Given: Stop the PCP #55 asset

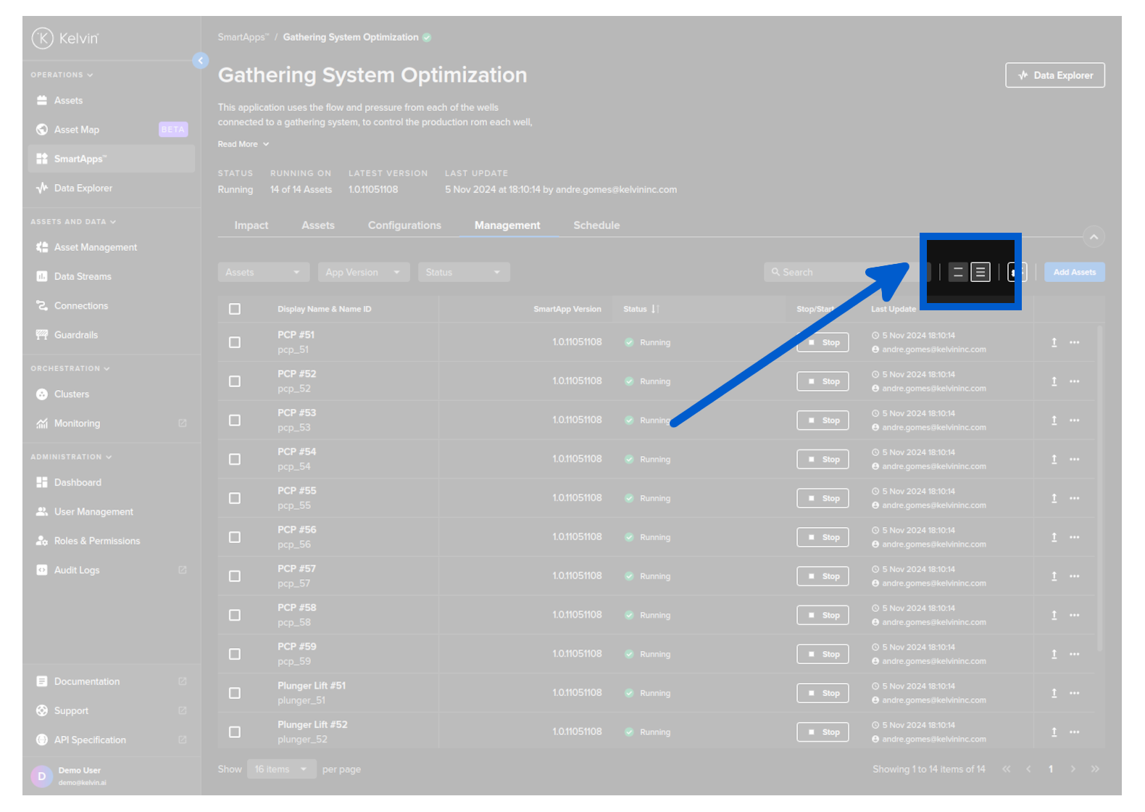Looking at the screenshot, I should [823, 499].
